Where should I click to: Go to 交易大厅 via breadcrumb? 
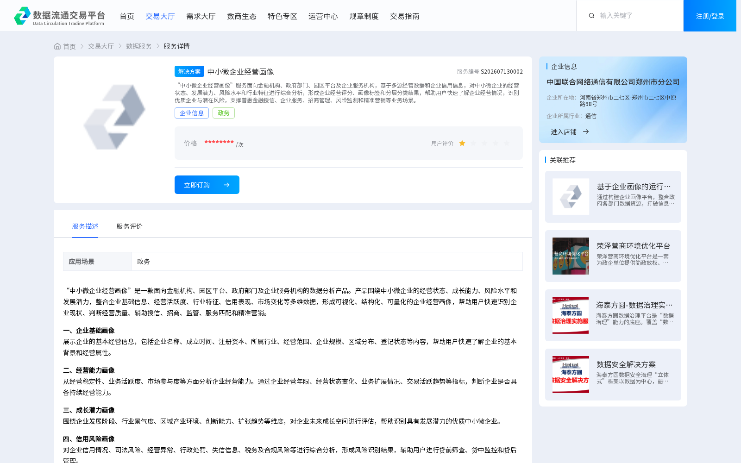(101, 46)
